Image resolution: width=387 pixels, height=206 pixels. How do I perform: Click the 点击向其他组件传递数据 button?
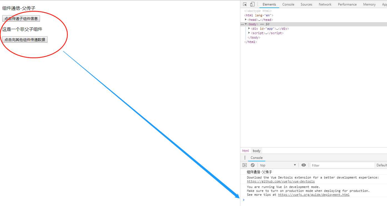coord(25,40)
